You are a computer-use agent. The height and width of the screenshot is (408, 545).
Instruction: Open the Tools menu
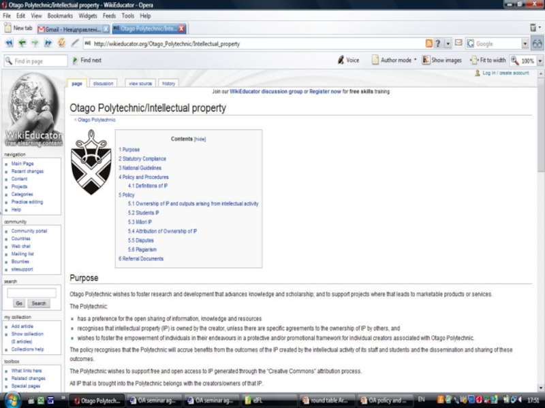pos(127,16)
